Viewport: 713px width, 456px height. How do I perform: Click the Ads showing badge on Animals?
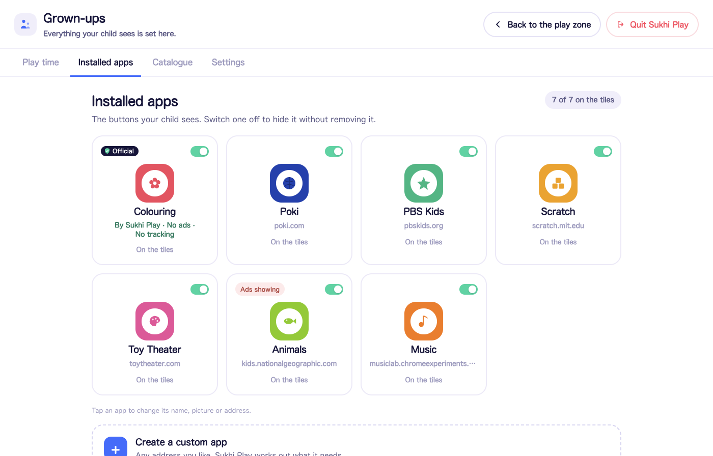tap(260, 289)
